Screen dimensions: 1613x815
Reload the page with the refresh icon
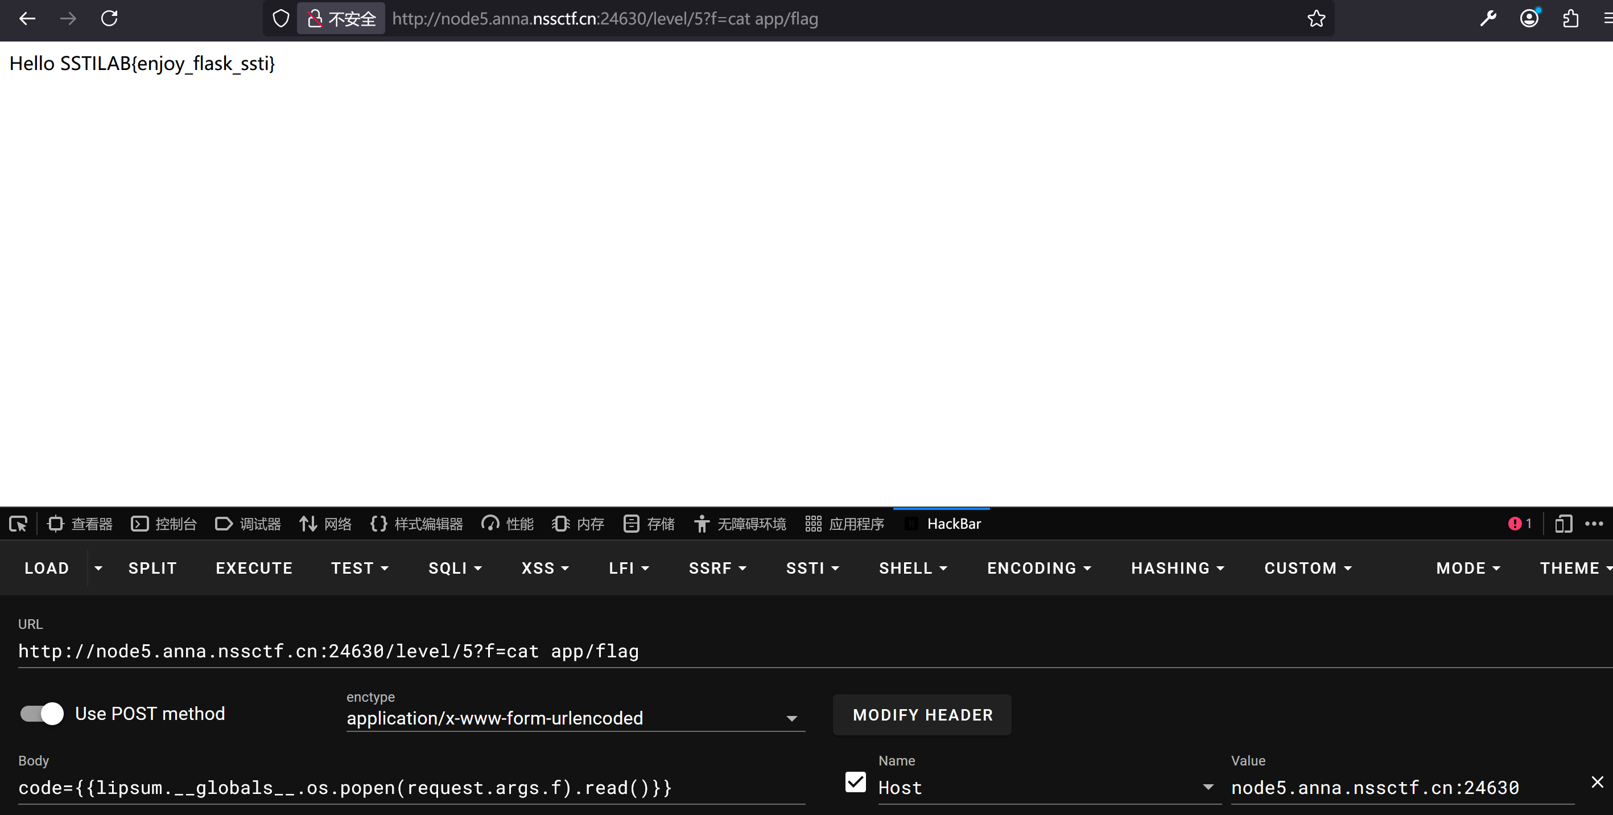(x=110, y=19)
